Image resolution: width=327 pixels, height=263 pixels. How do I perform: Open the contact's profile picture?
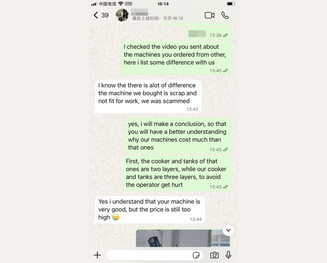(x=122, y=15)
